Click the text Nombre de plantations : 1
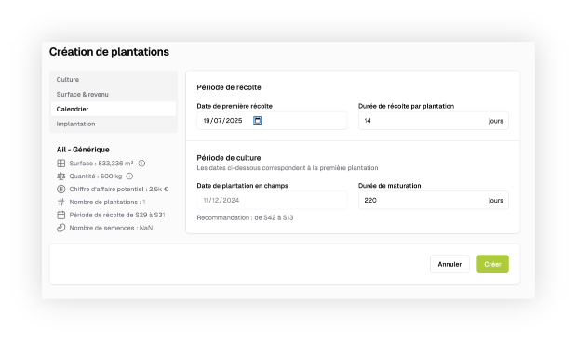Viewport: 577px width, 341px height. [x=107, y=203]
